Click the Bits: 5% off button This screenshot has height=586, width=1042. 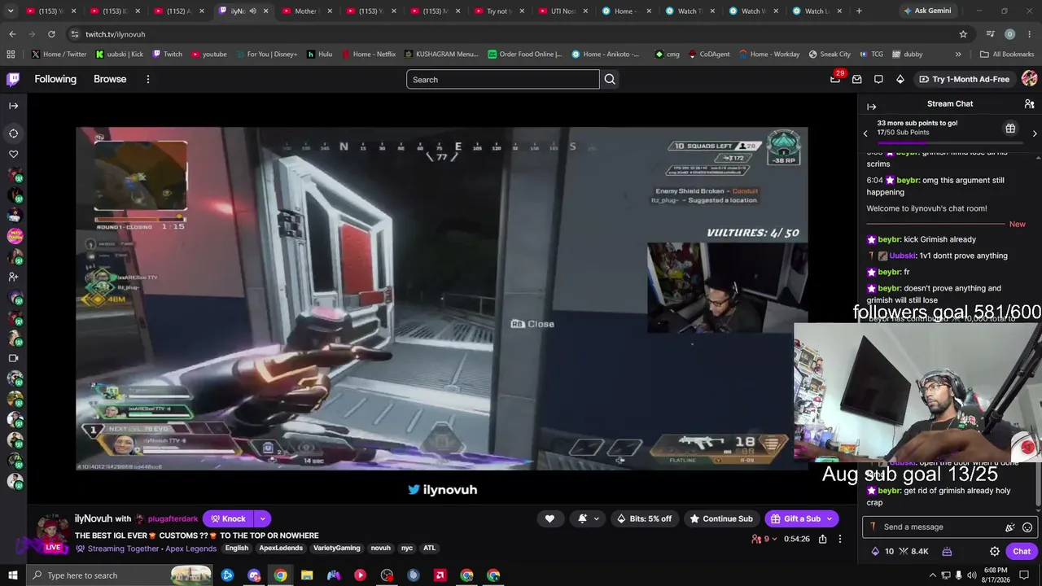[645, 518]
